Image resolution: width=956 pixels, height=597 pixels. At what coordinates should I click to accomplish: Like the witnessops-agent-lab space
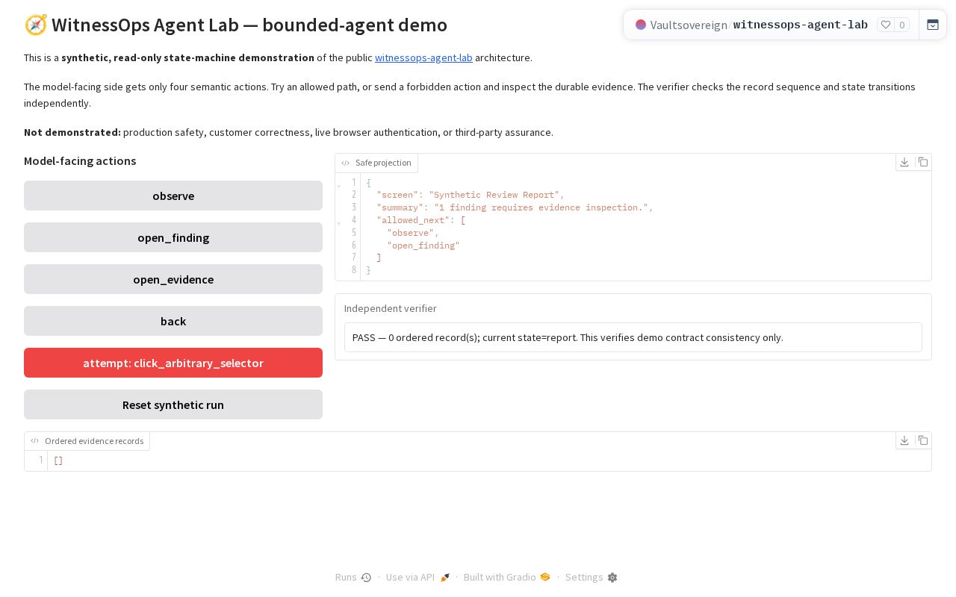[x=886, y=25]
